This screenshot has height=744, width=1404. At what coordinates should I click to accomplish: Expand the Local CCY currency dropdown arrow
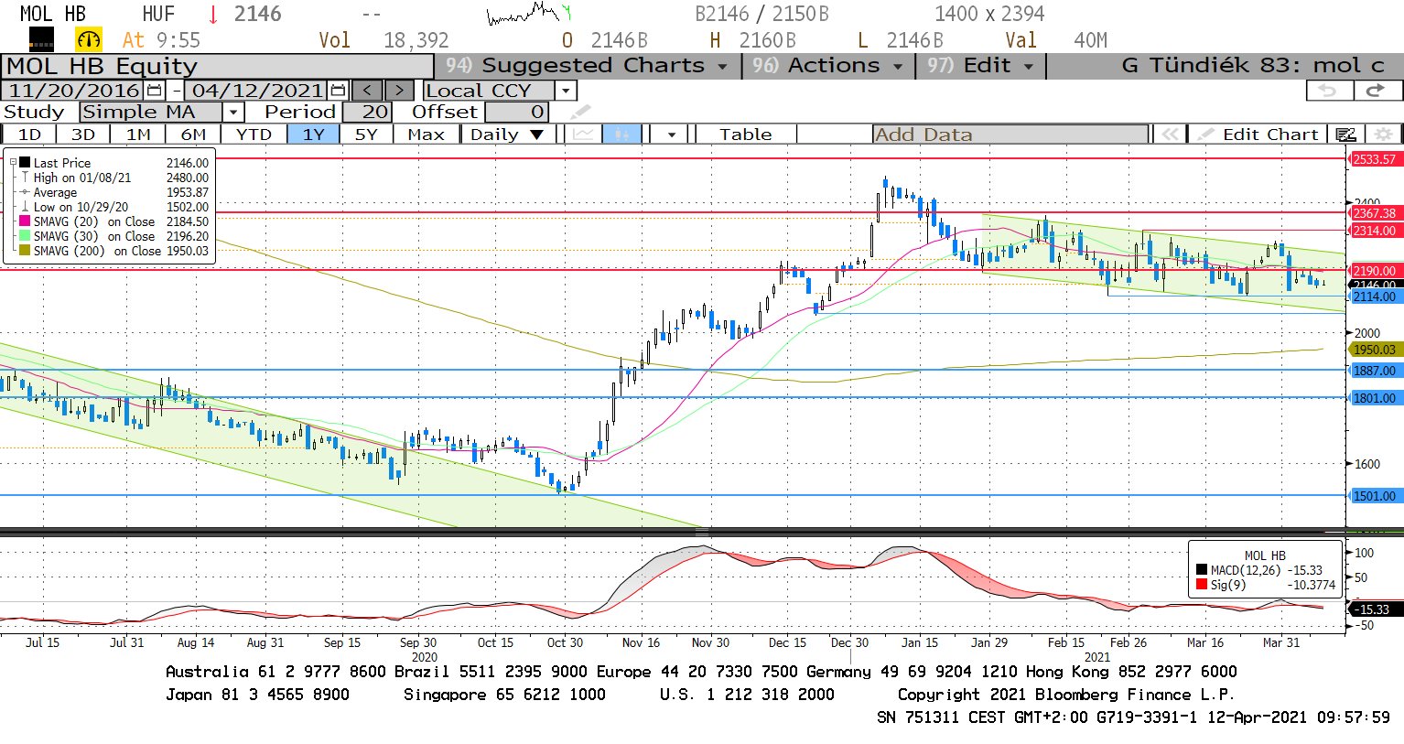566,91
